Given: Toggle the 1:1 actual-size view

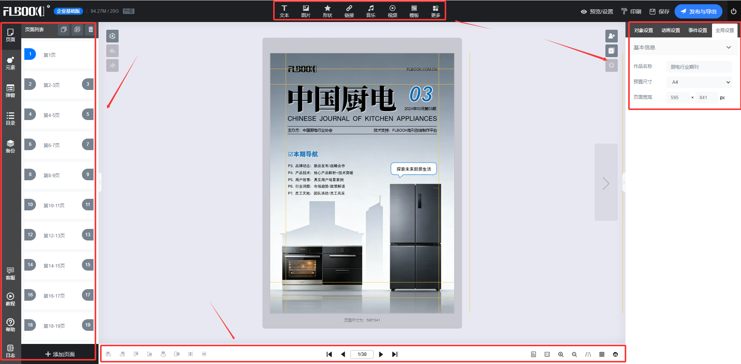Looking at the screenshot, I should (x=547, y=354).
